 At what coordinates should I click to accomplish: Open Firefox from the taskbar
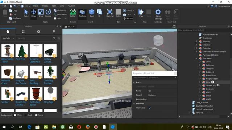pyautogui.click(x=88, y=127)
